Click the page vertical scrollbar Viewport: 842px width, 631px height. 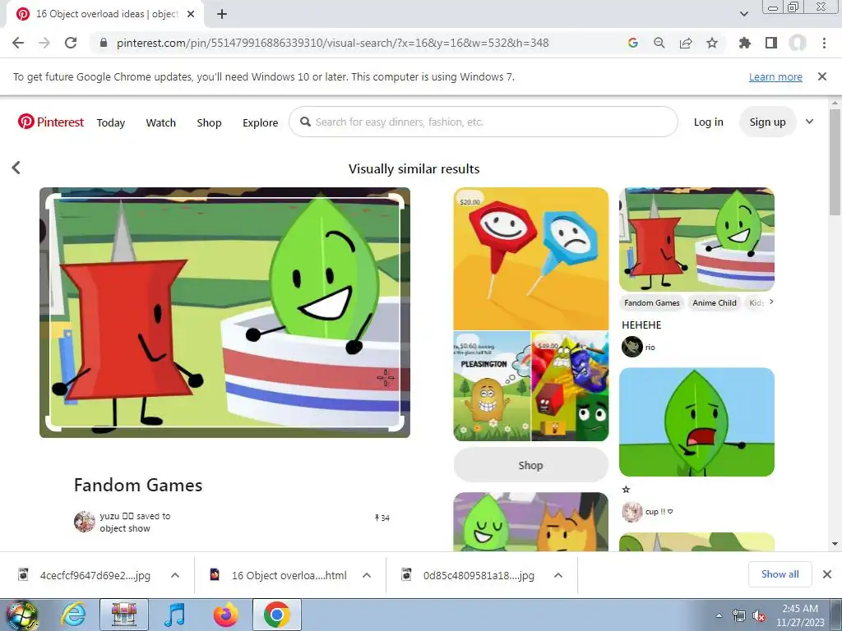(x=835, y=161)
